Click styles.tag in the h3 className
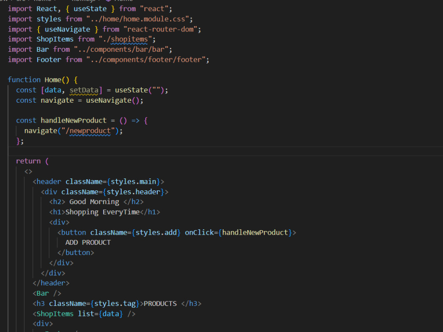This screenshot has width=443, height=332. point(115,304)
